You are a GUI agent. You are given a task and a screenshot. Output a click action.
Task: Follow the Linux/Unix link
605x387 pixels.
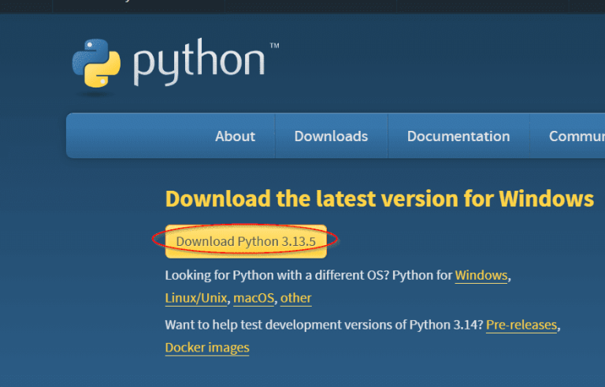[x=196, y=298]
